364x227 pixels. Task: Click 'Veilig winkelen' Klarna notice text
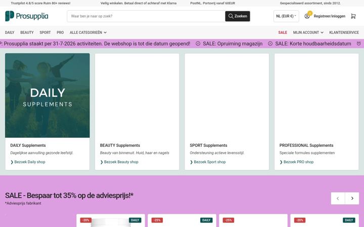click(x=139, y=3)
